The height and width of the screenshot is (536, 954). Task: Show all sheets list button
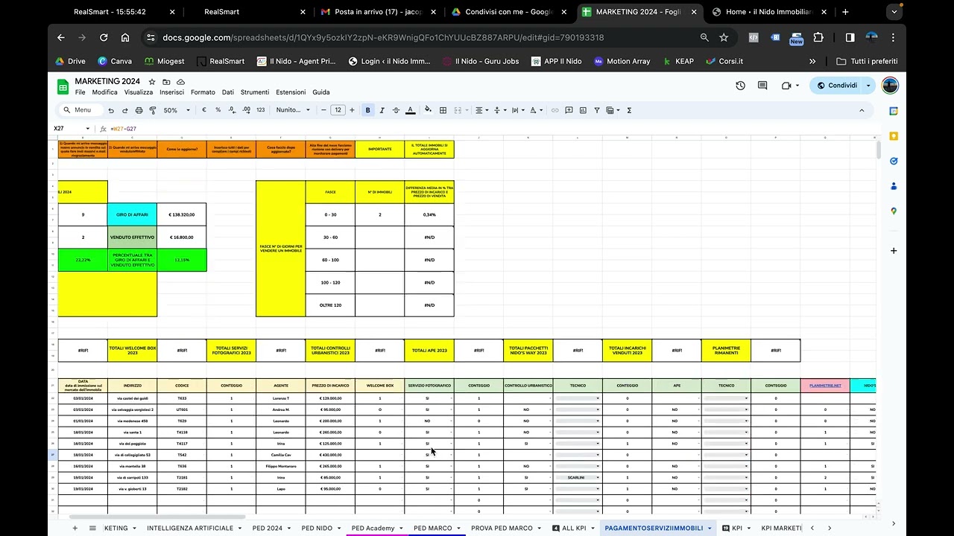tap(92, 528)
